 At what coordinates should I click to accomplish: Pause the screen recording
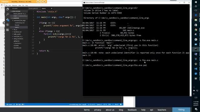41,2
